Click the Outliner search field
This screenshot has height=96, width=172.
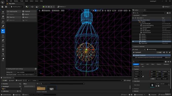151,13
